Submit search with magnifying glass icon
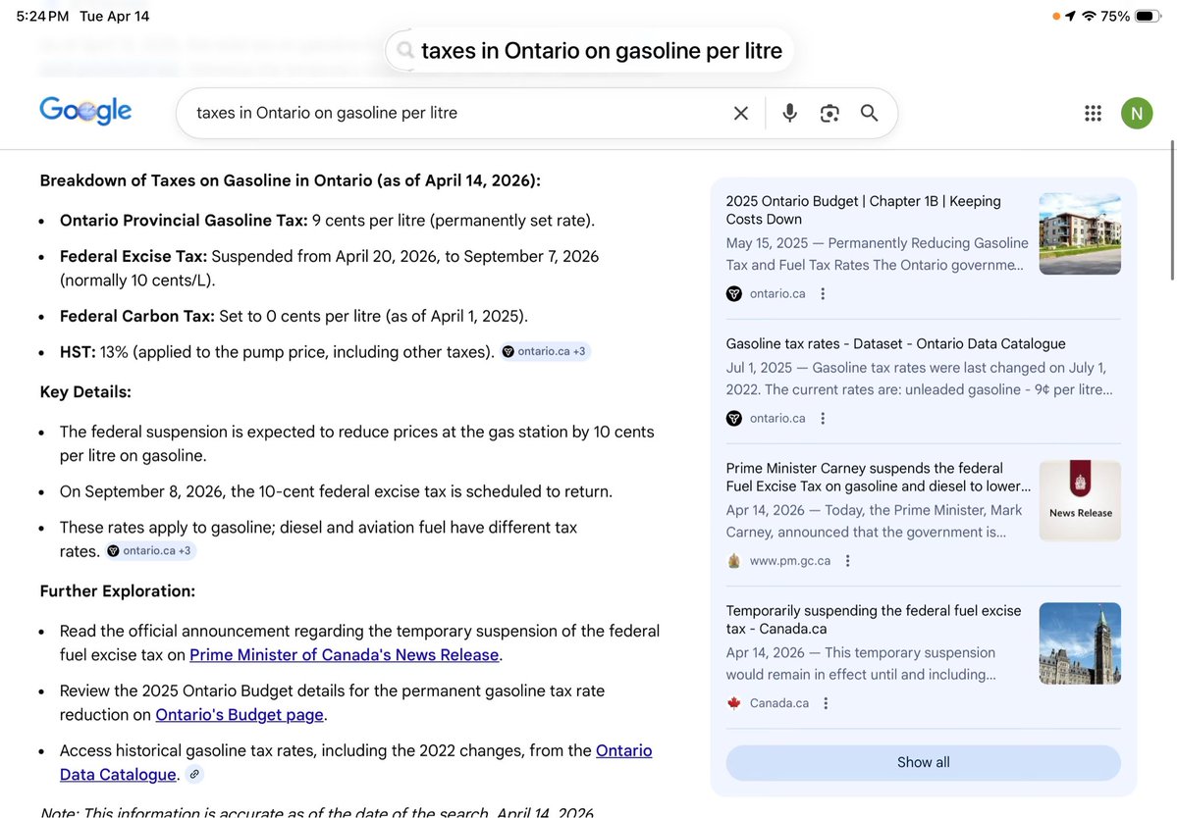The height and width of the screenshot is (818, 1177). [x=869, y=113]
